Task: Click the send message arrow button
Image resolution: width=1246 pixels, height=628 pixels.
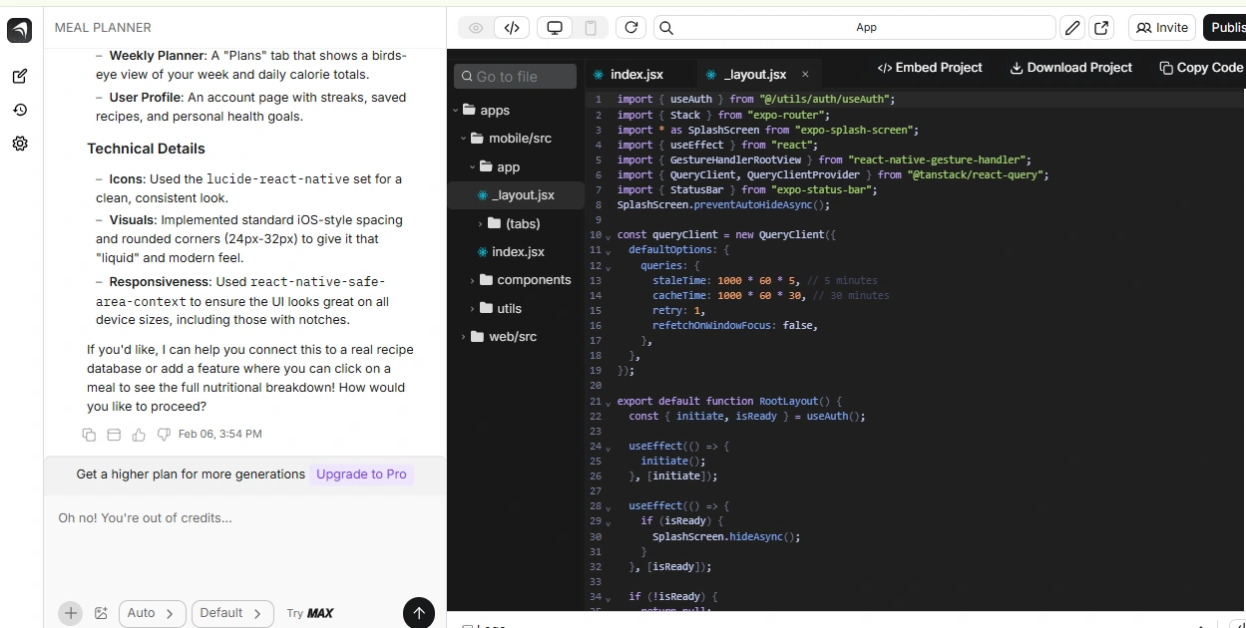Action: pos(418,613)
